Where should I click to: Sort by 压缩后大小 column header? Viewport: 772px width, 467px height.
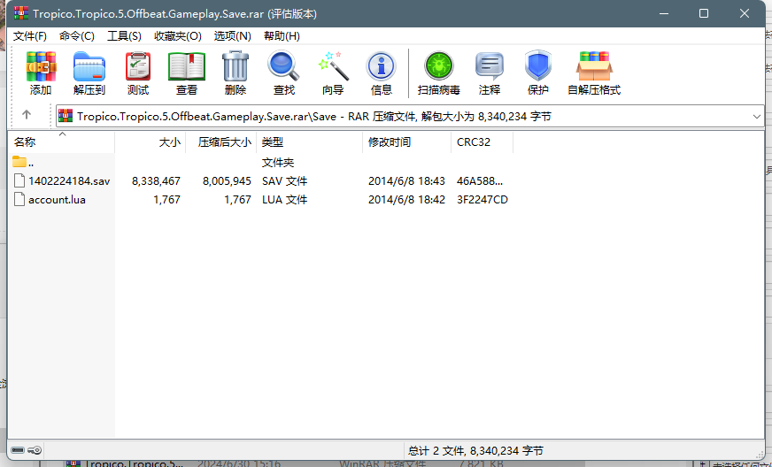click(x=221, y=142)
